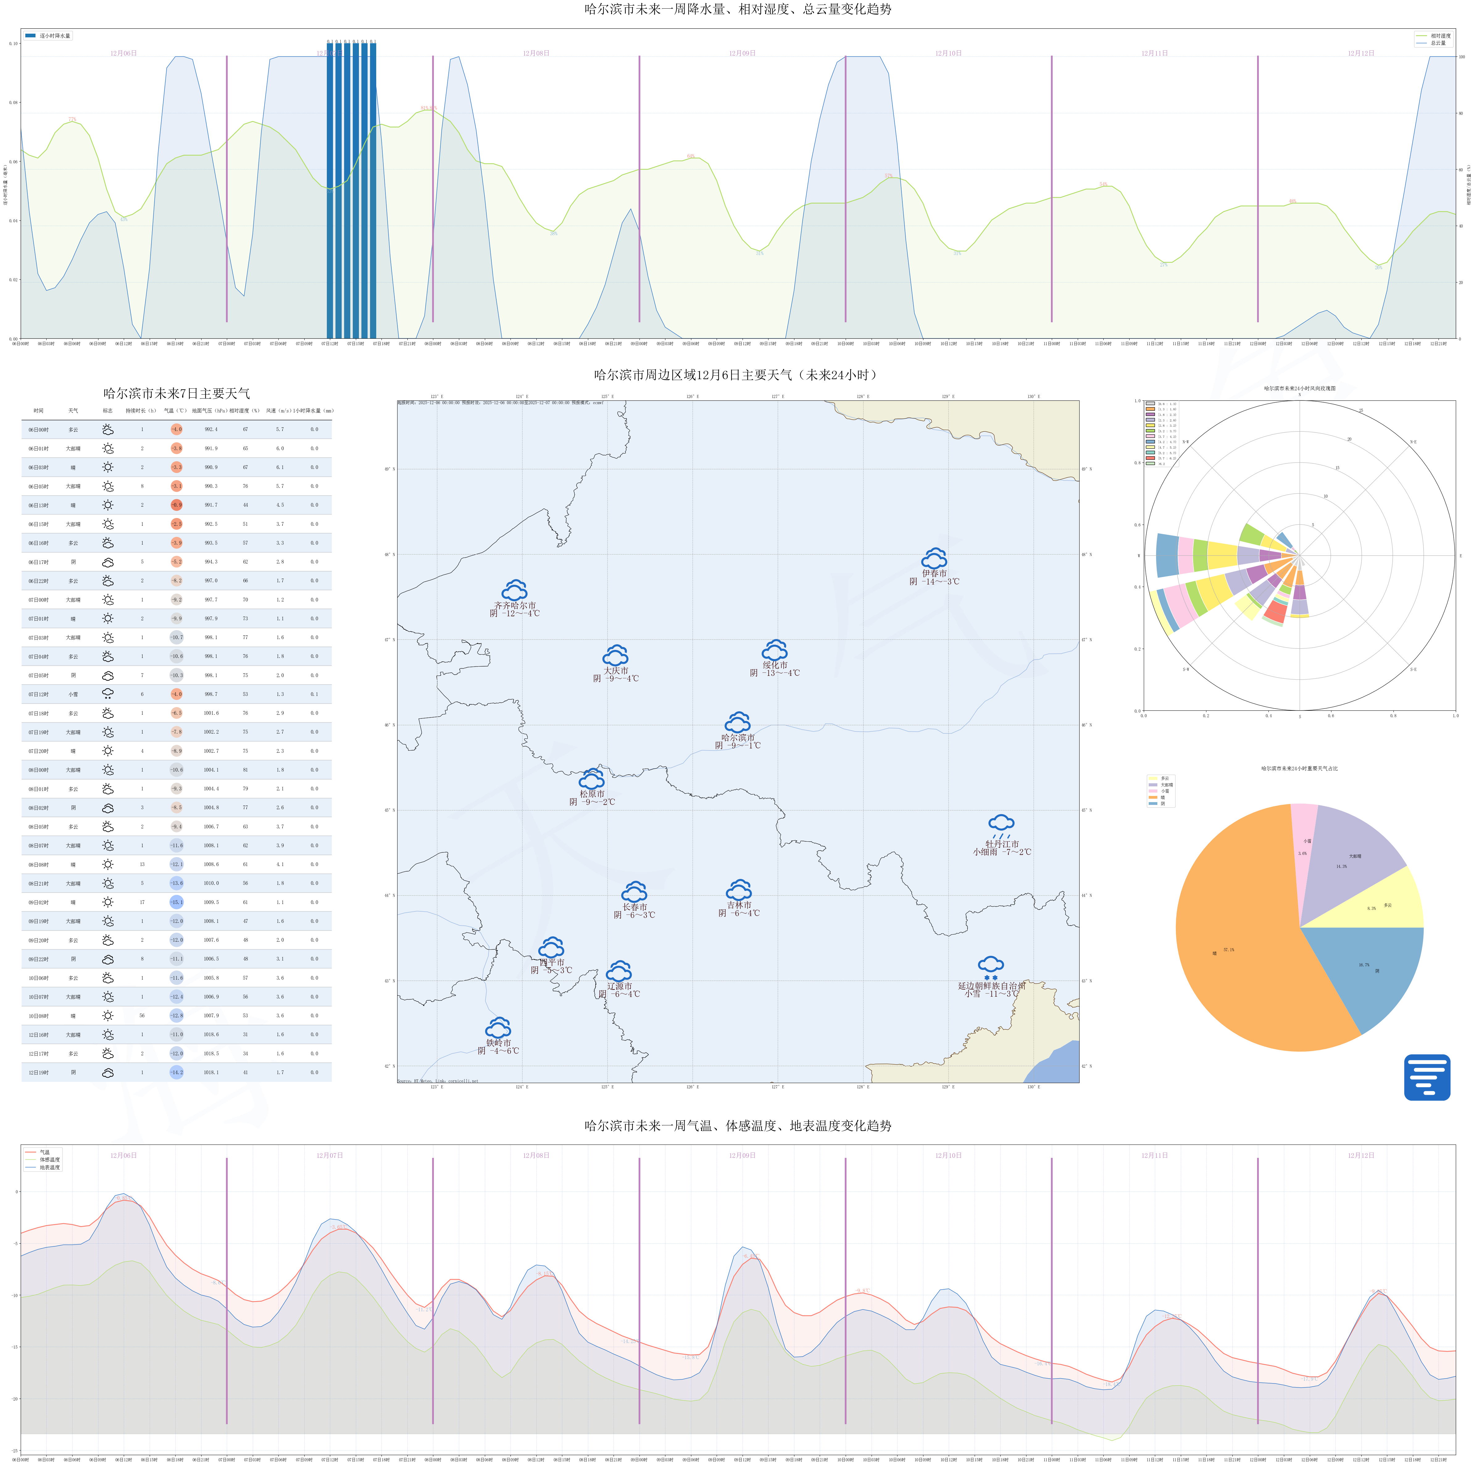Click the 时间 column header in the forecast table
Screen dimensions: 1474x1465
(38, 411)
